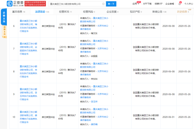The width and height of the screenshot is (194, 129).
Task: Click the red credit system banner
Action: [35, 4]
